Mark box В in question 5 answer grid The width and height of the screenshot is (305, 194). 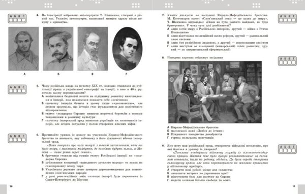pos(19,91)
